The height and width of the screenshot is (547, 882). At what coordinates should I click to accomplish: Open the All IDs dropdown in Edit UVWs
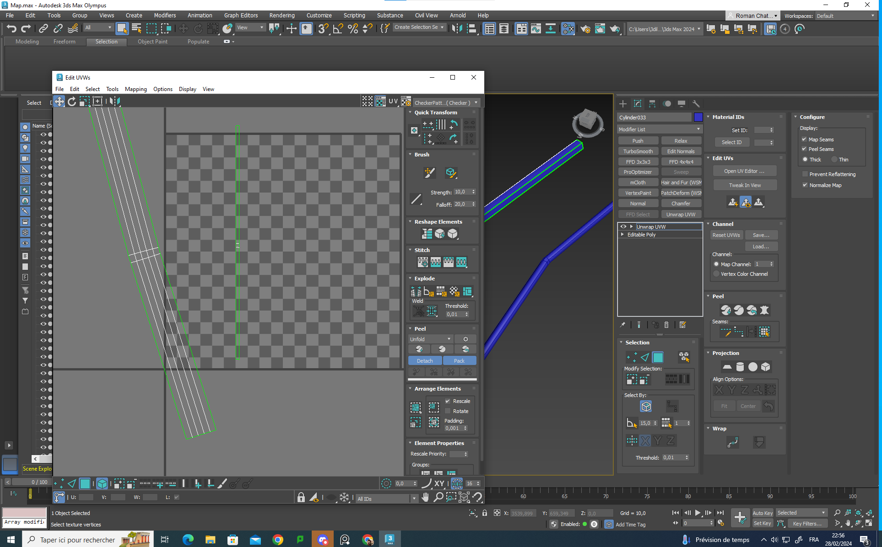coord(387,499)
